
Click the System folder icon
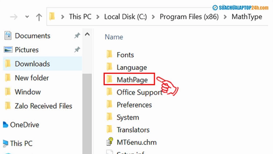(109, 117)
